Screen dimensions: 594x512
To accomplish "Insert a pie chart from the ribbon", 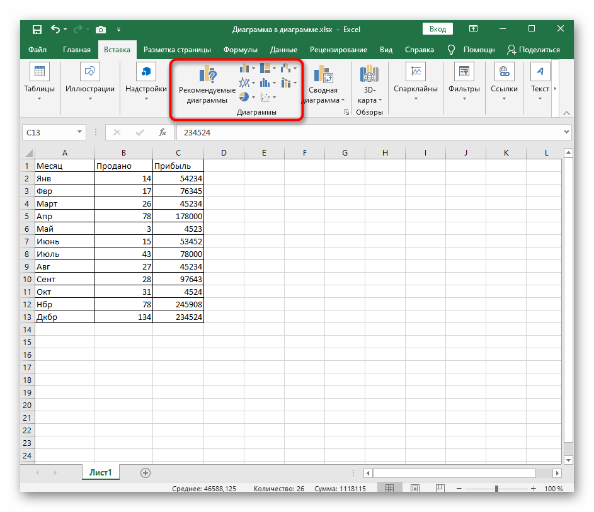I will [244, 97].
